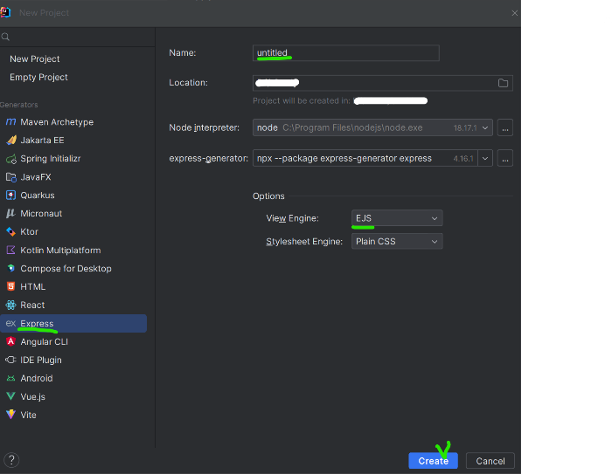Click the Quarkus generator icon

pyautogui.click(x=10, y=196)
